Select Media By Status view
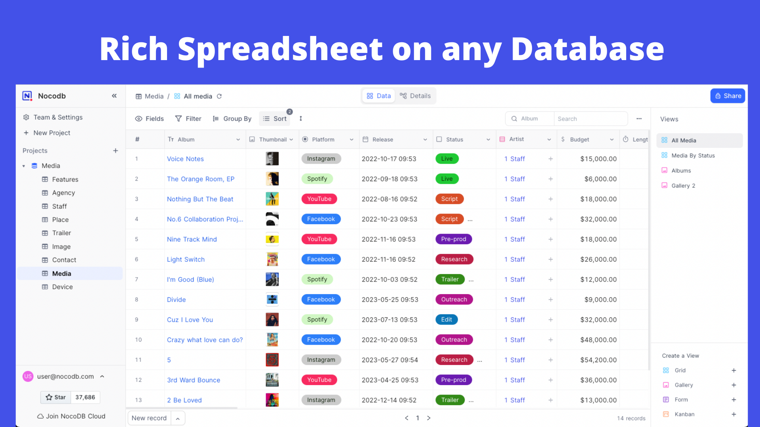The width and height of the screenshot is (760, 427). point(693,155)
